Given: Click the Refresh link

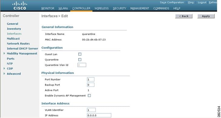Looking at the screenshot, I should click(213, 2).
